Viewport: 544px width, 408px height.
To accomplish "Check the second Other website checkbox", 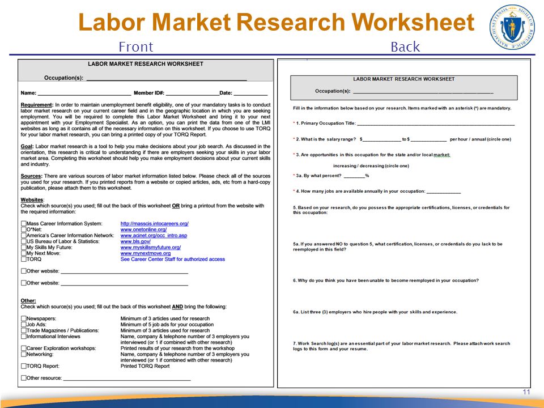I will click(x=24, y=283).
